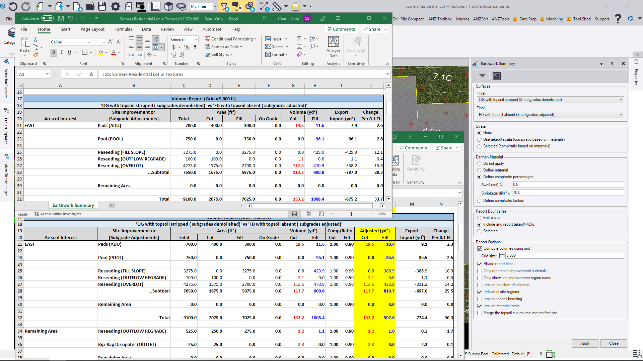
Task: Click the Comments button in Excel
Action: click(x=341, y=29)
